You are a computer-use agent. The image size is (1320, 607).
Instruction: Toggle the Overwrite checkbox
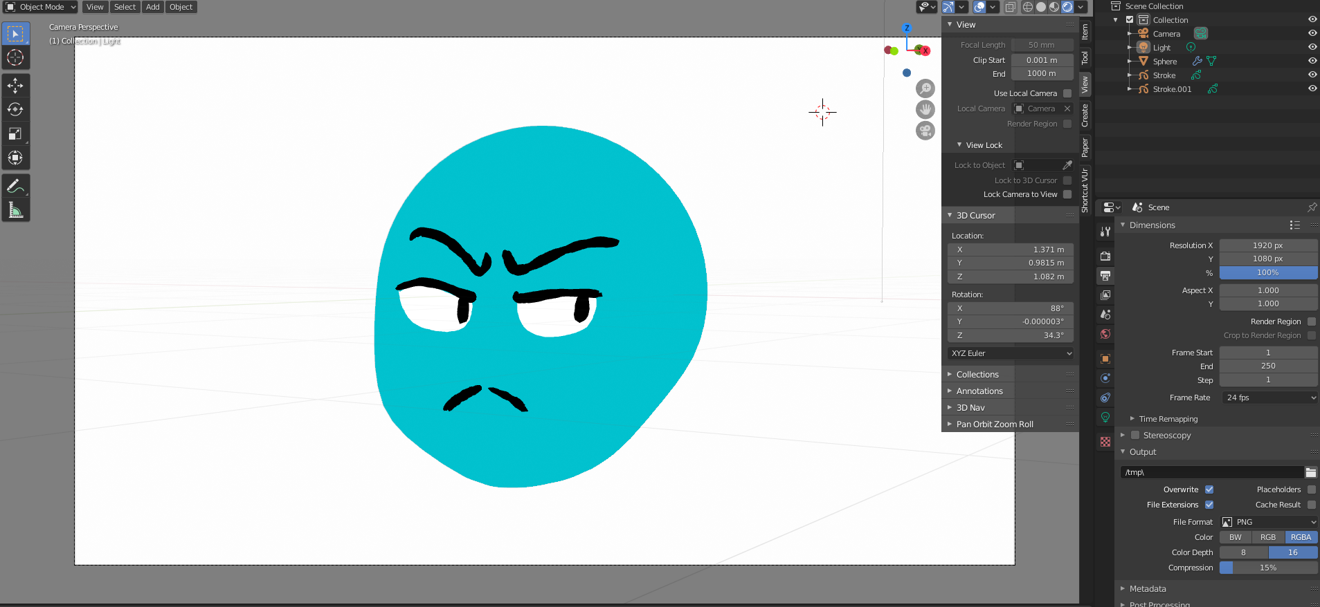click(1209, 489)
